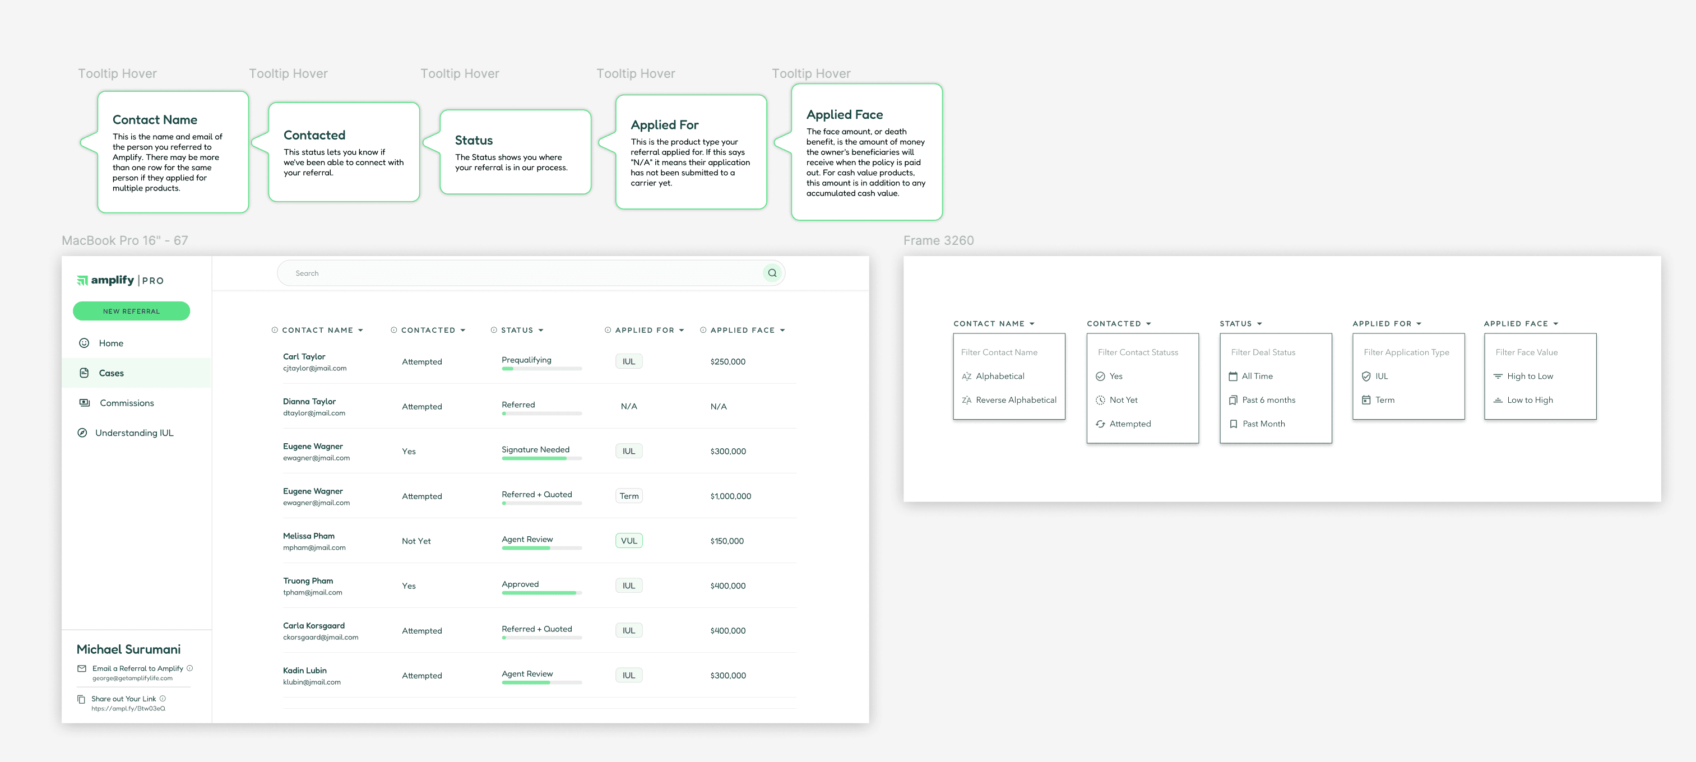1696x762 pixels.
Task: Expand the Contacted column dropdown in table
Action: pyautogui.click(x=463, y=331)
